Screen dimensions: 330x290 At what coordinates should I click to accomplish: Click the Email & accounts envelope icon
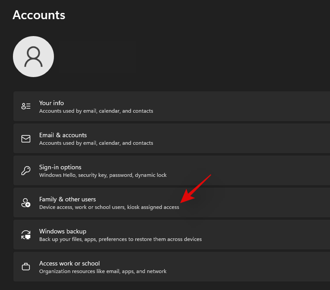click(x=26, y=139)
